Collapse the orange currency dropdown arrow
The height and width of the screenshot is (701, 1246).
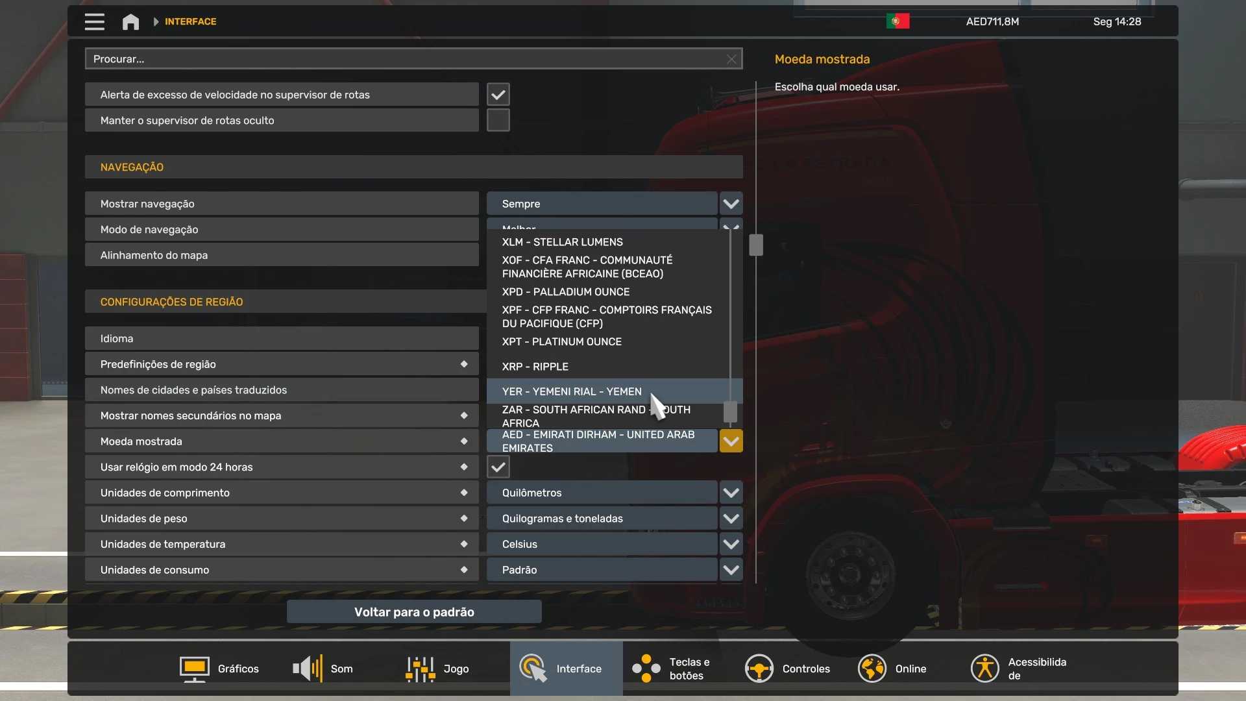tap(731, 441)
